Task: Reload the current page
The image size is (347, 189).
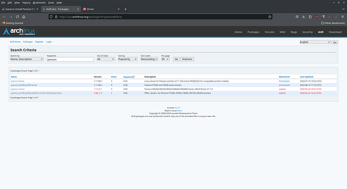Action: coord(17,17)
